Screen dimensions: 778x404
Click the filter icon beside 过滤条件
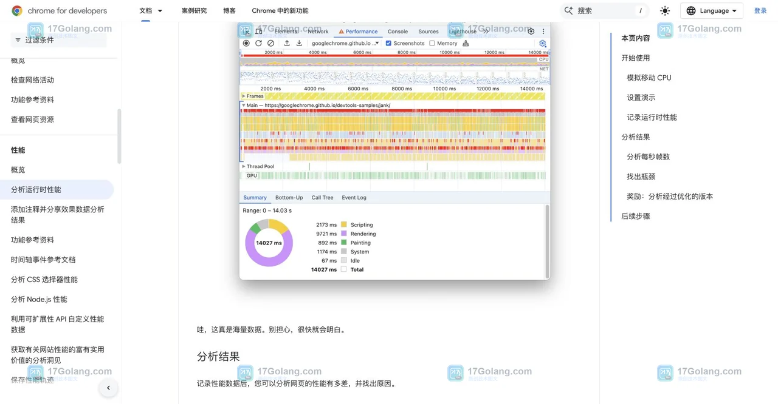click(x=18, y=40)
